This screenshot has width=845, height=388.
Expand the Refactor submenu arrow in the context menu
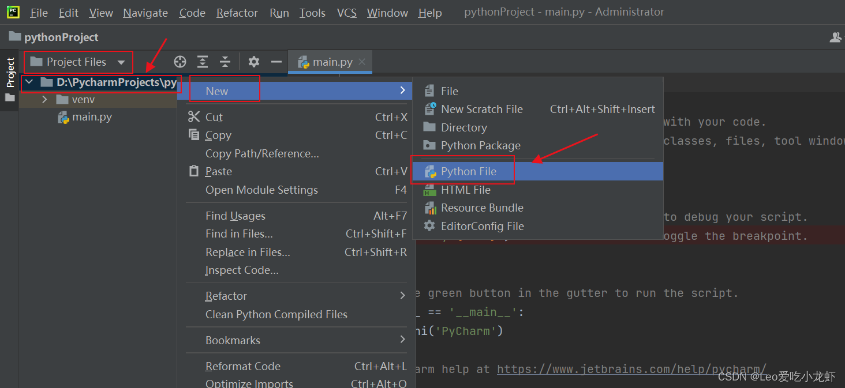[402, 296]
